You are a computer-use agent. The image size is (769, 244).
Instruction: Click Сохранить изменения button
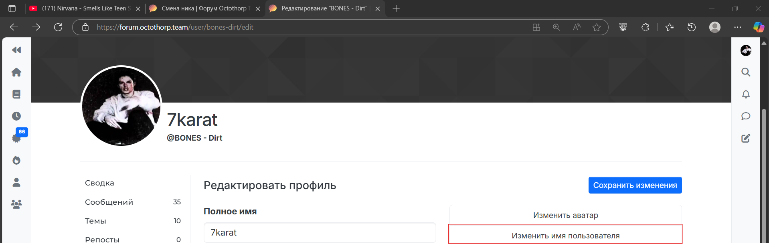click(635, 185)
